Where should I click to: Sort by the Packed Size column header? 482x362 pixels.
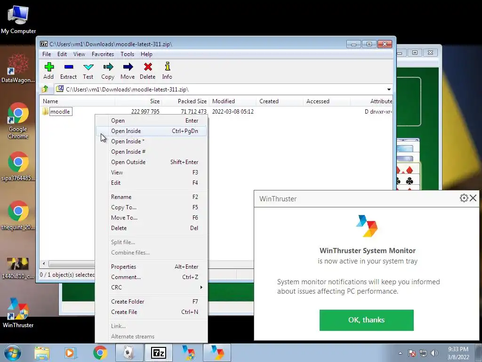click(x=185, y=101)
